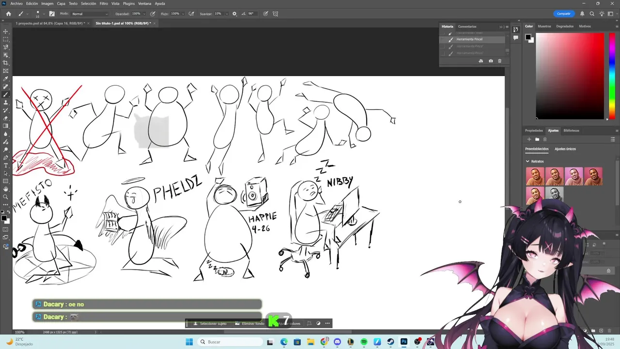Switch to the Comentarios tab

point(467,27)
